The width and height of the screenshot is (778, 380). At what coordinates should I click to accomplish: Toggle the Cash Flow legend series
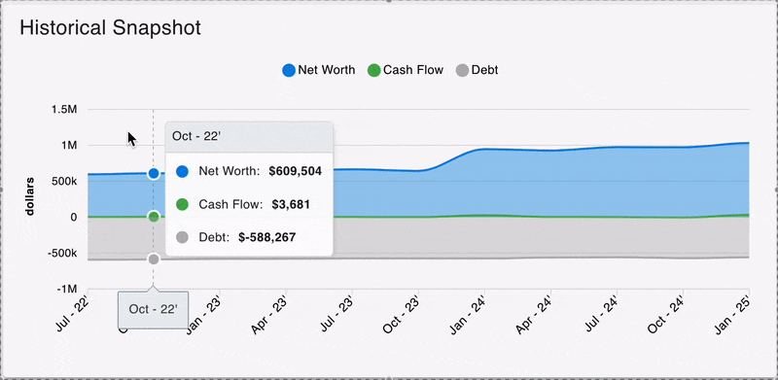(x=406, y=70)
